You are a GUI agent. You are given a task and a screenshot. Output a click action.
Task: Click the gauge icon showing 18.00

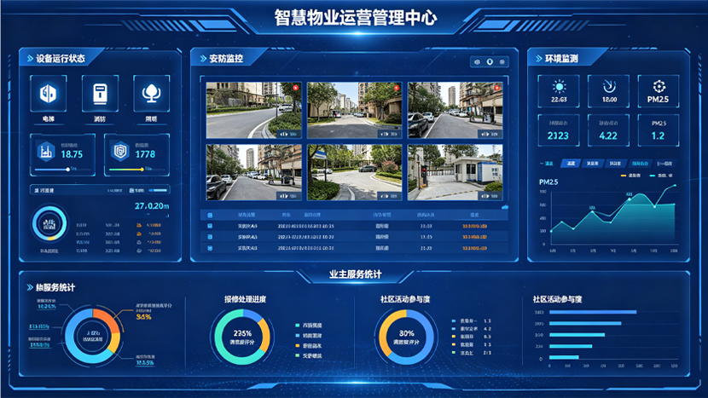coord(609,87)
